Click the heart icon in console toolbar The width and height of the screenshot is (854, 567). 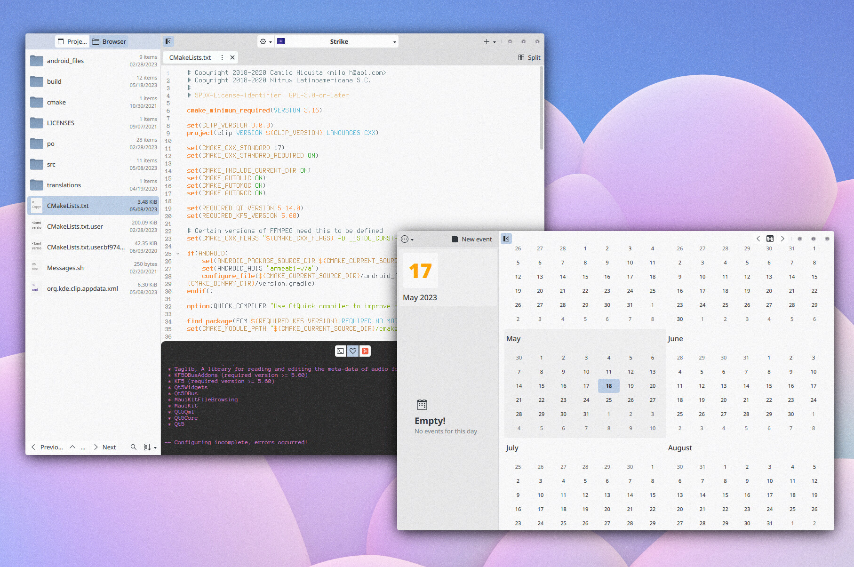353,351
